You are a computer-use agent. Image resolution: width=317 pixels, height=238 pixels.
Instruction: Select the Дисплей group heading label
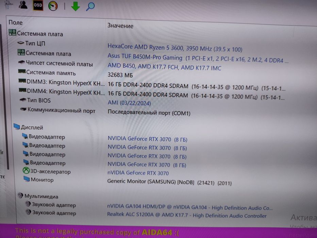(x=32, y=128)
